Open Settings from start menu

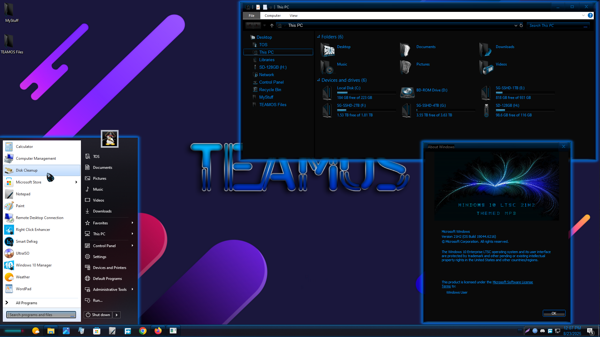(109, 257)
